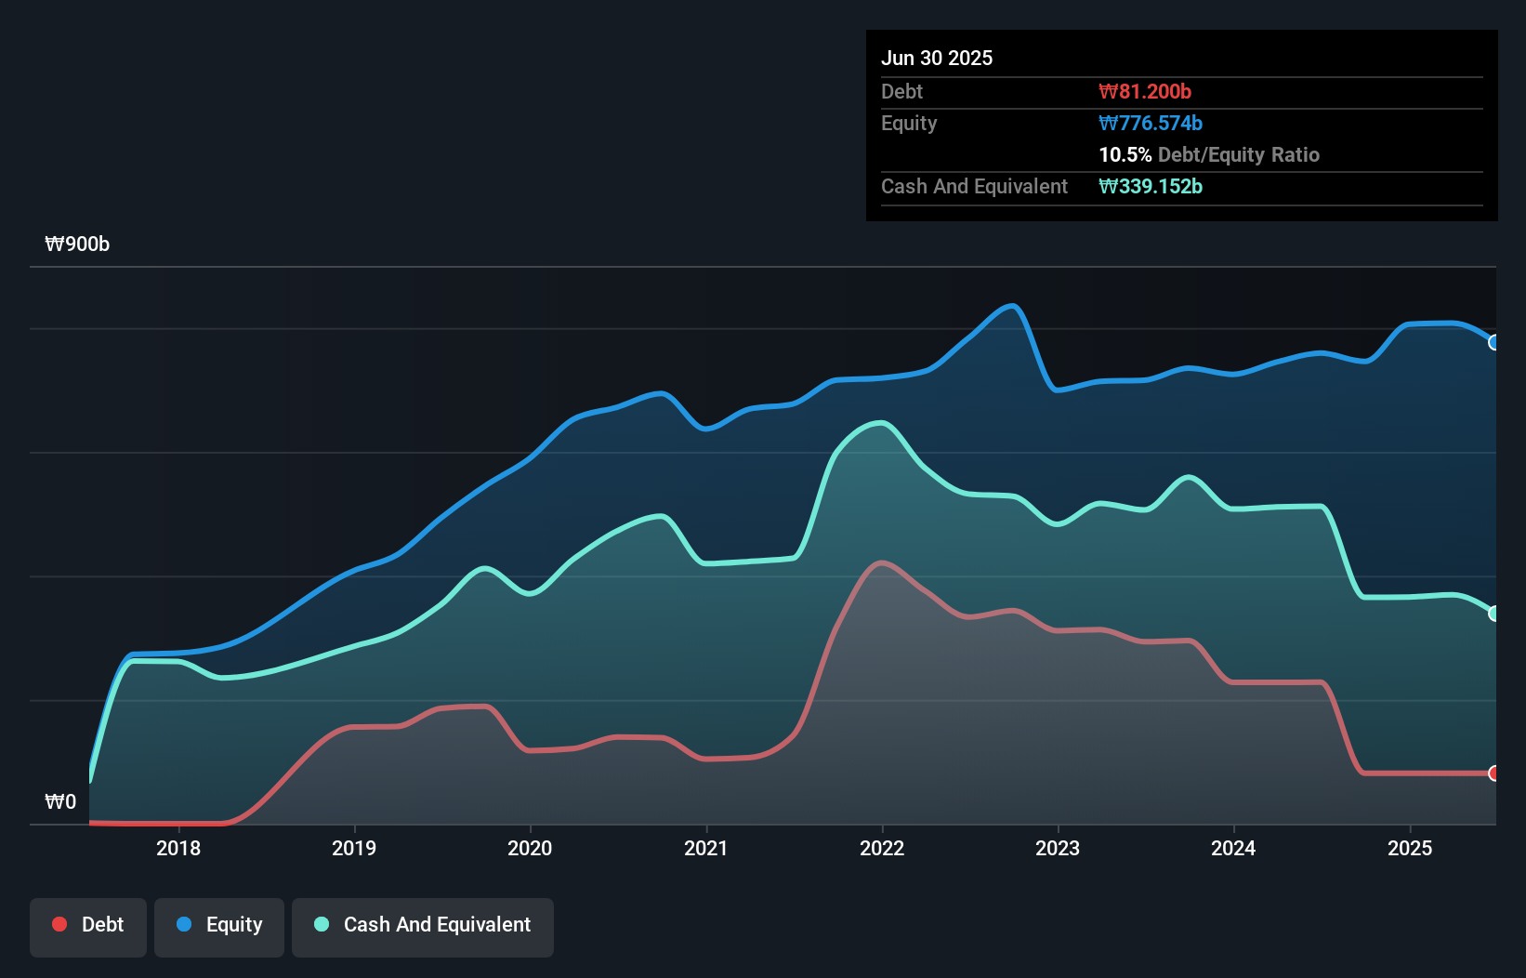Toggle the Debt series visibility in the legend

pos(87,925)
